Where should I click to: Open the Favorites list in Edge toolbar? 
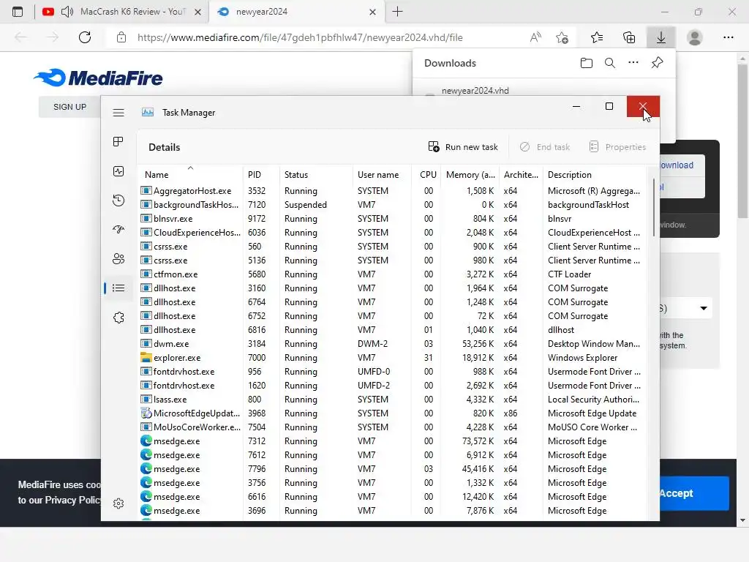pyautogui.click(x=597, y=37)
